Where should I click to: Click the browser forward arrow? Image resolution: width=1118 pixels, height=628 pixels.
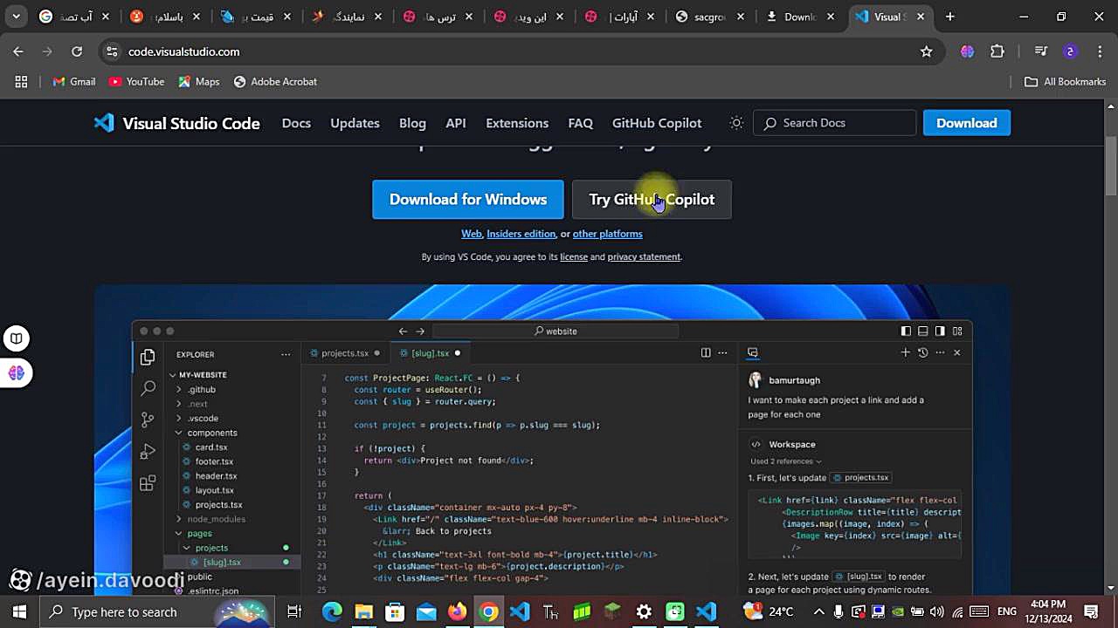[47, 51]
